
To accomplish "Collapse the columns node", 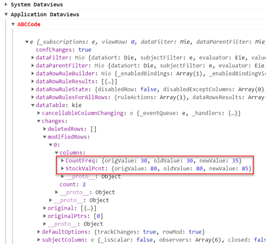I will (x=57, y=153).
